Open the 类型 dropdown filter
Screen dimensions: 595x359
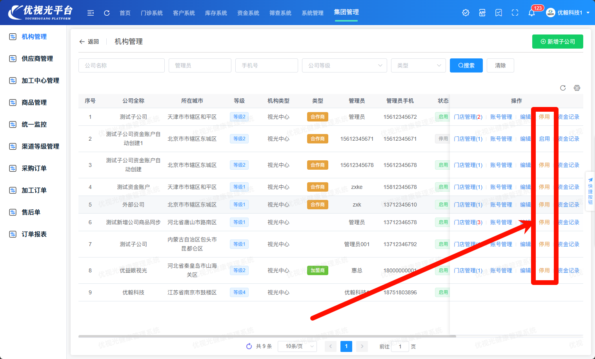click(x=419, y=65)
